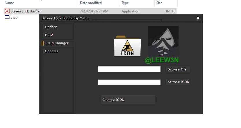241x128 pixels.
Task: Select the ICON Changer tab
Action: point(57,43)
